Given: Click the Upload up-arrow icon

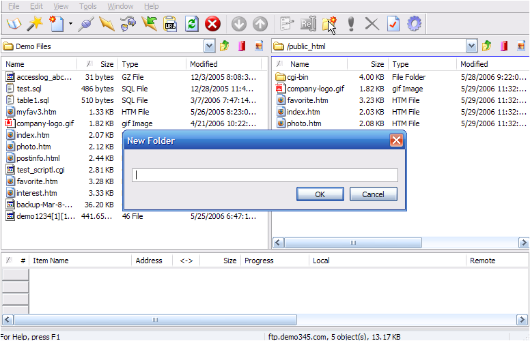Looking at the screenshot, I should click(x=260, y=24).
